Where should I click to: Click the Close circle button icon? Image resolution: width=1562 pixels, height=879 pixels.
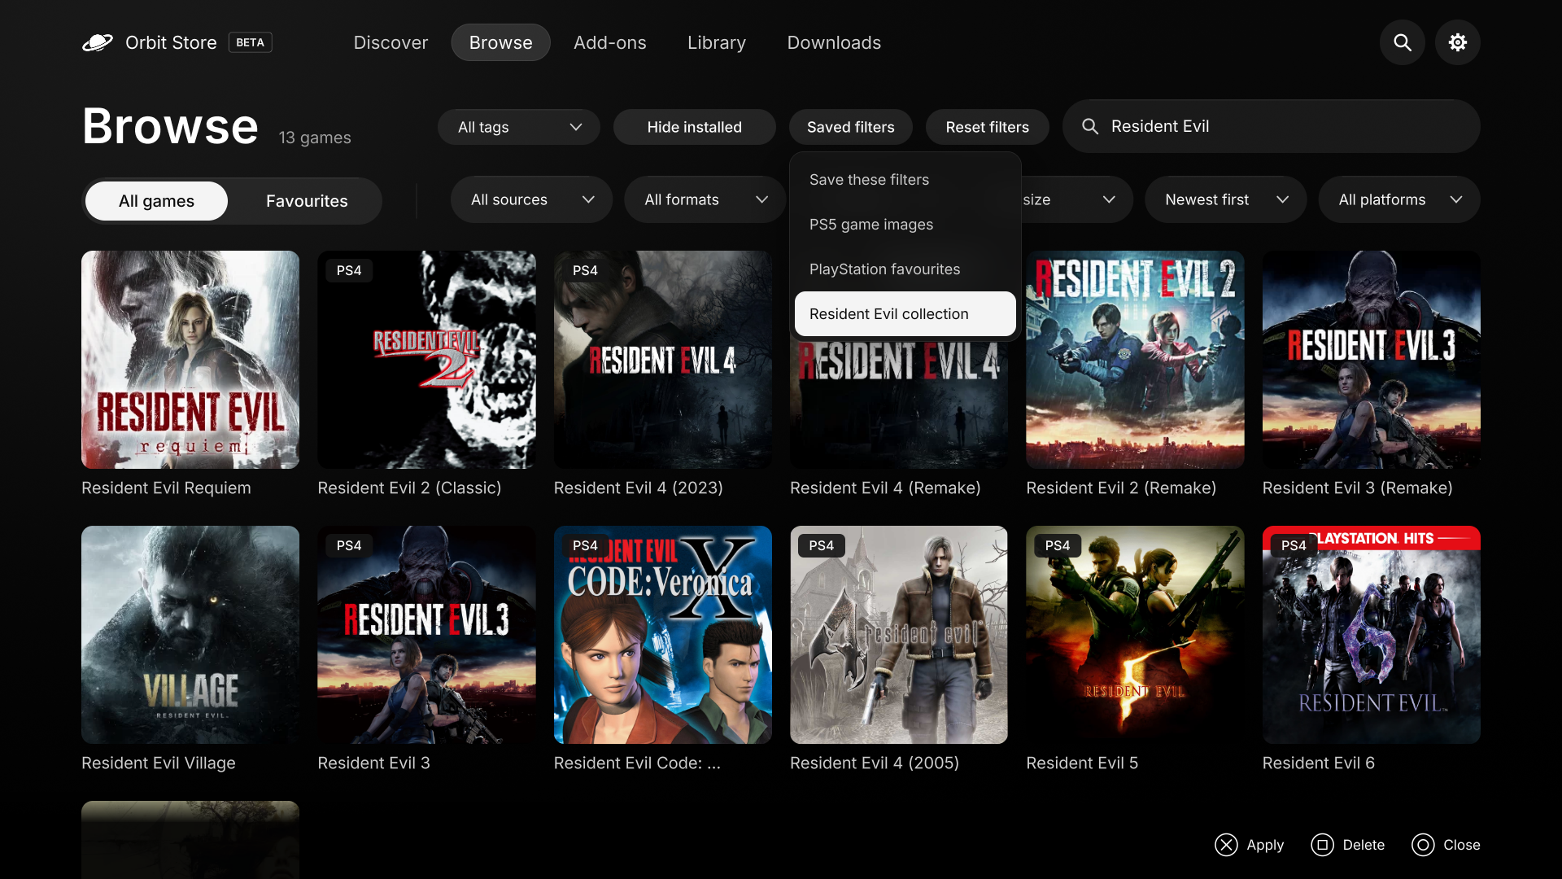coord(1423,845)
